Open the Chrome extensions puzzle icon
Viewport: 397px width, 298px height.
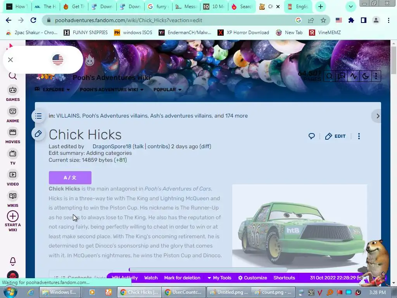click(x=351, y=20)
